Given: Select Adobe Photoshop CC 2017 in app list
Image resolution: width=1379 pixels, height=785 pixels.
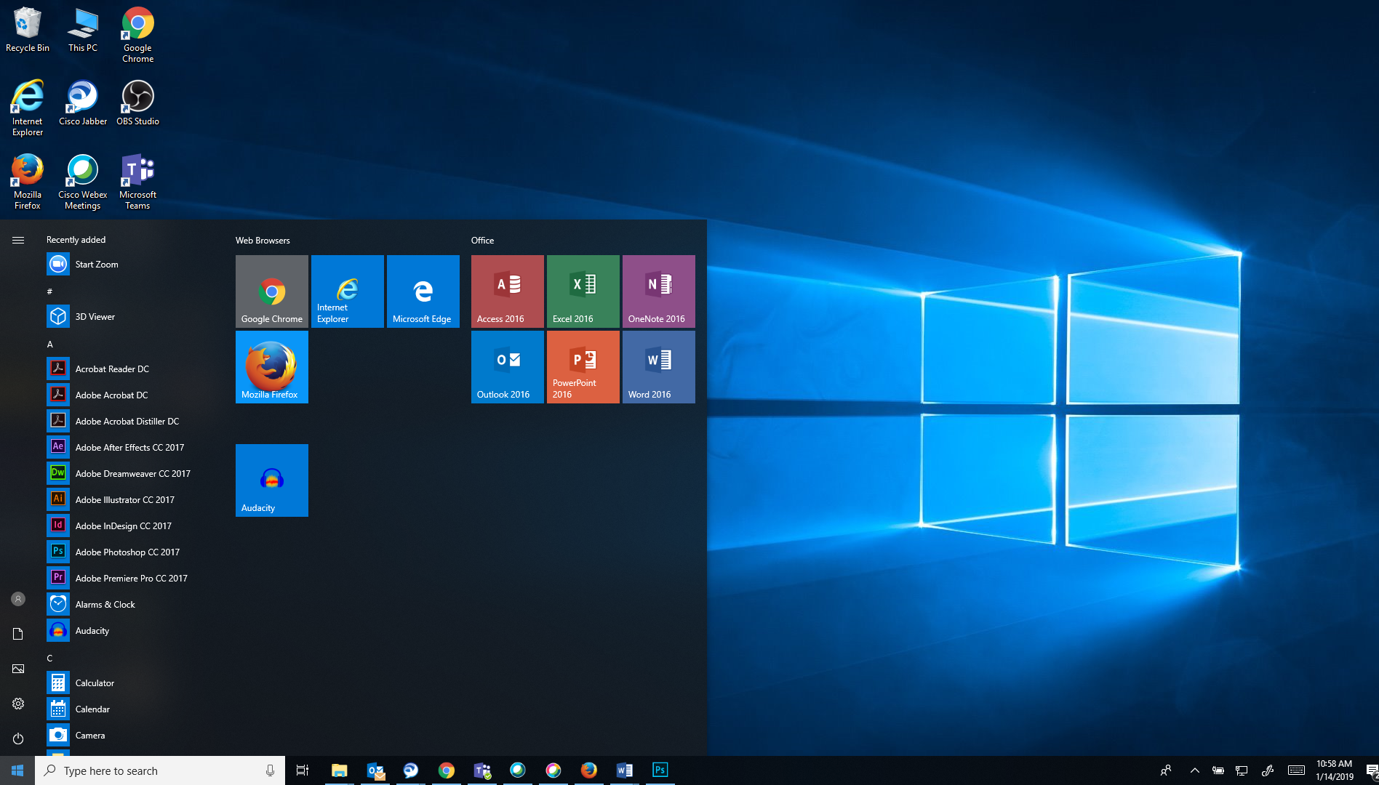Looking at the screenshot, I should (127, 552).
